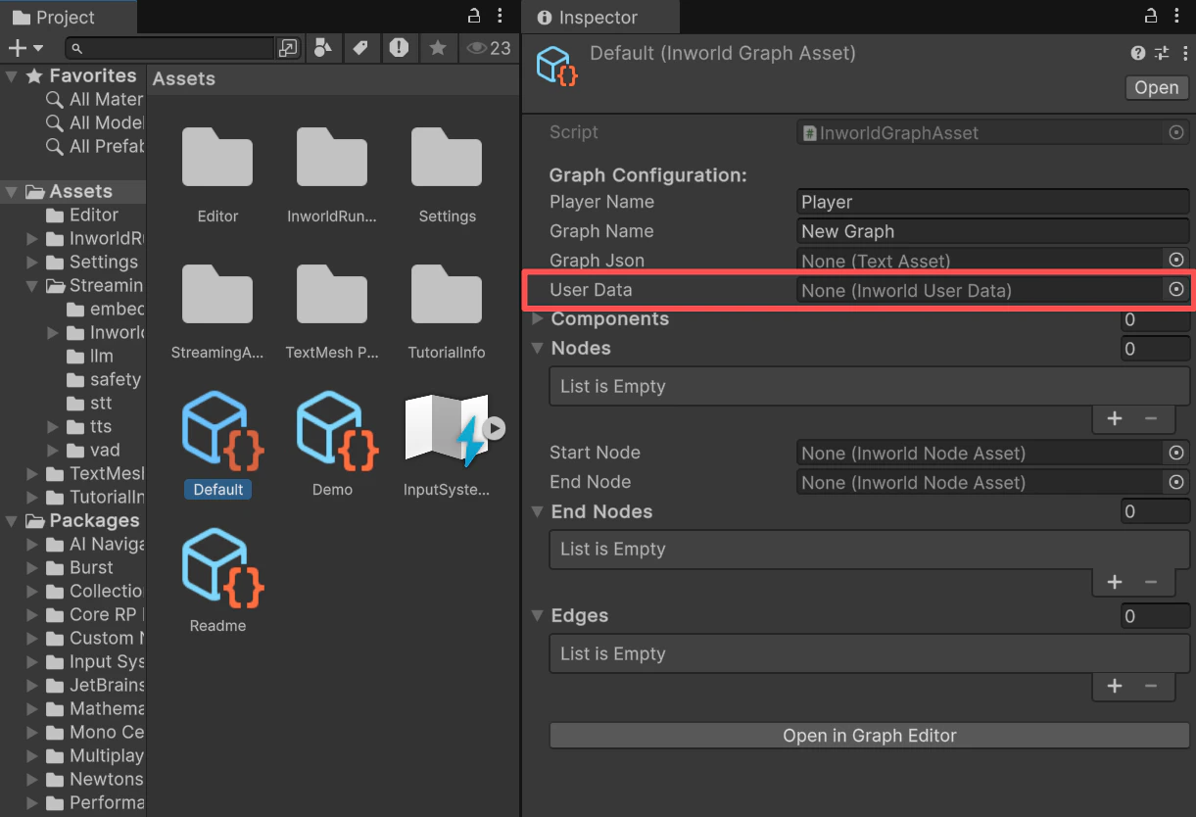This screenshot has width=1196, height=817.
Task: Open the Project panel three-dot menu
Action: (x=501, y=16)
